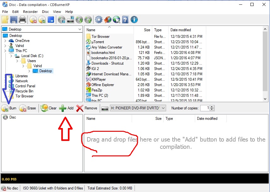The height and width of the screenshot is (192, 270).
Task: Click the Add button with green plus
Action: pyautogui.click(x=66, y=108)
